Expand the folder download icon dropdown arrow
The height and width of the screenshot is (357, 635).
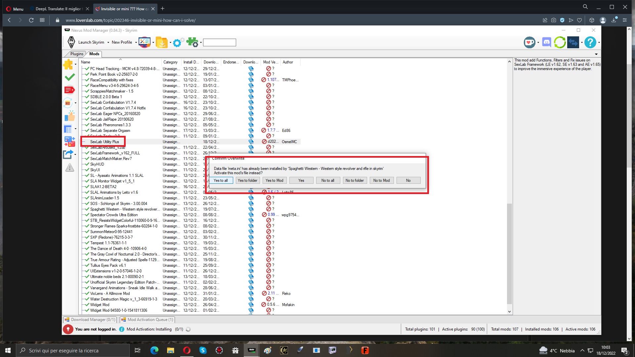pyautogui.click(x=170, y=43)
